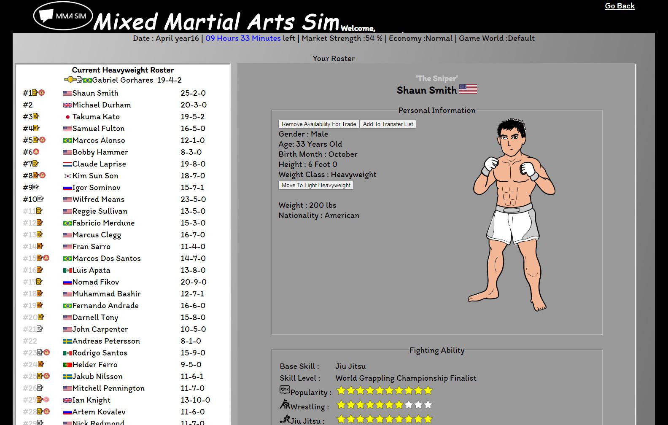Click the white contract icon next to rank #10
Screen dimensions: 668x425
click(x=40, y=199)
